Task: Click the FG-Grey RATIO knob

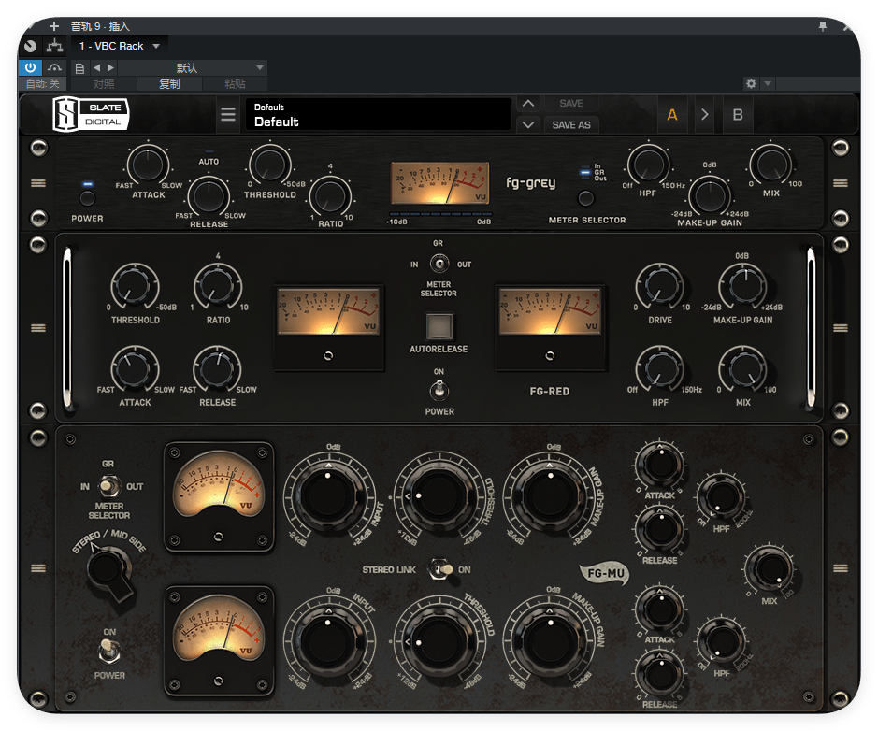Action: (x=330, y=196)
